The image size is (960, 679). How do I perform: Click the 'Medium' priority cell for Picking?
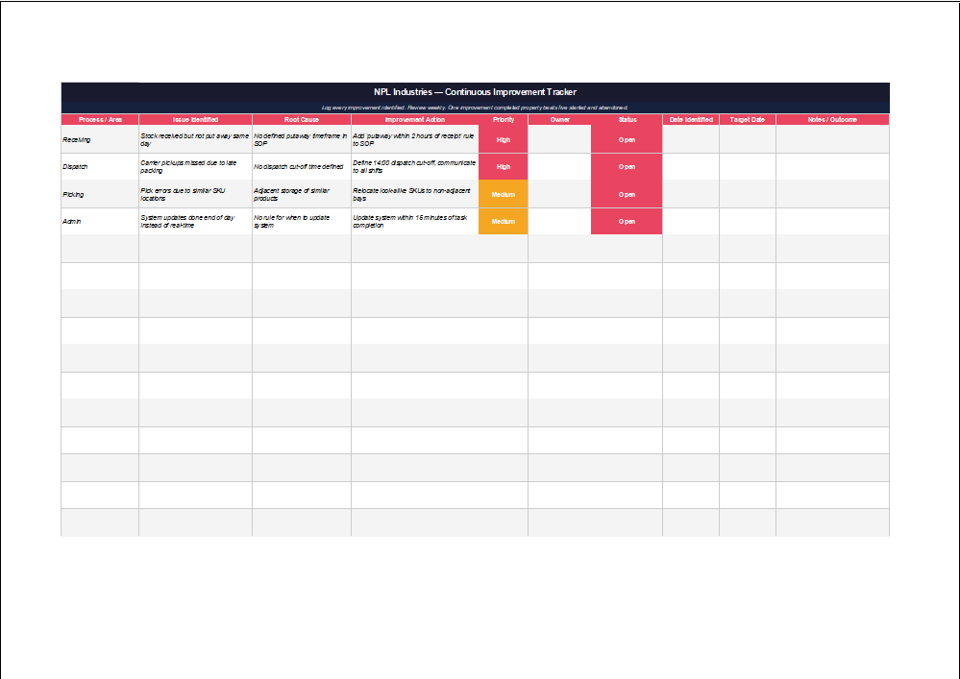coord(504,195)
